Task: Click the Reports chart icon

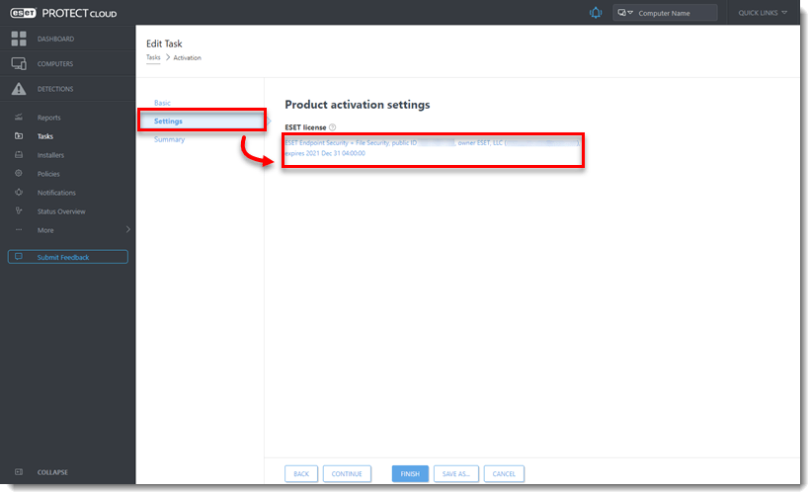Action: pos(19,118)
